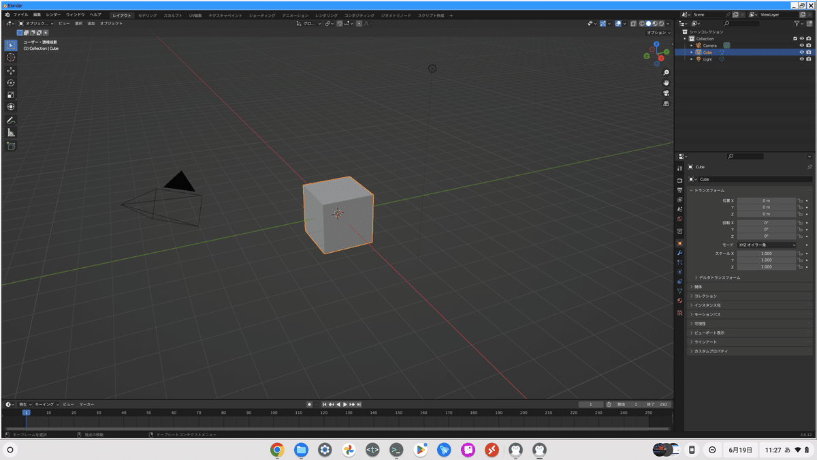Open the Texture properties tab
Viewport: 817px width, 460px height.
coord(679,313)
